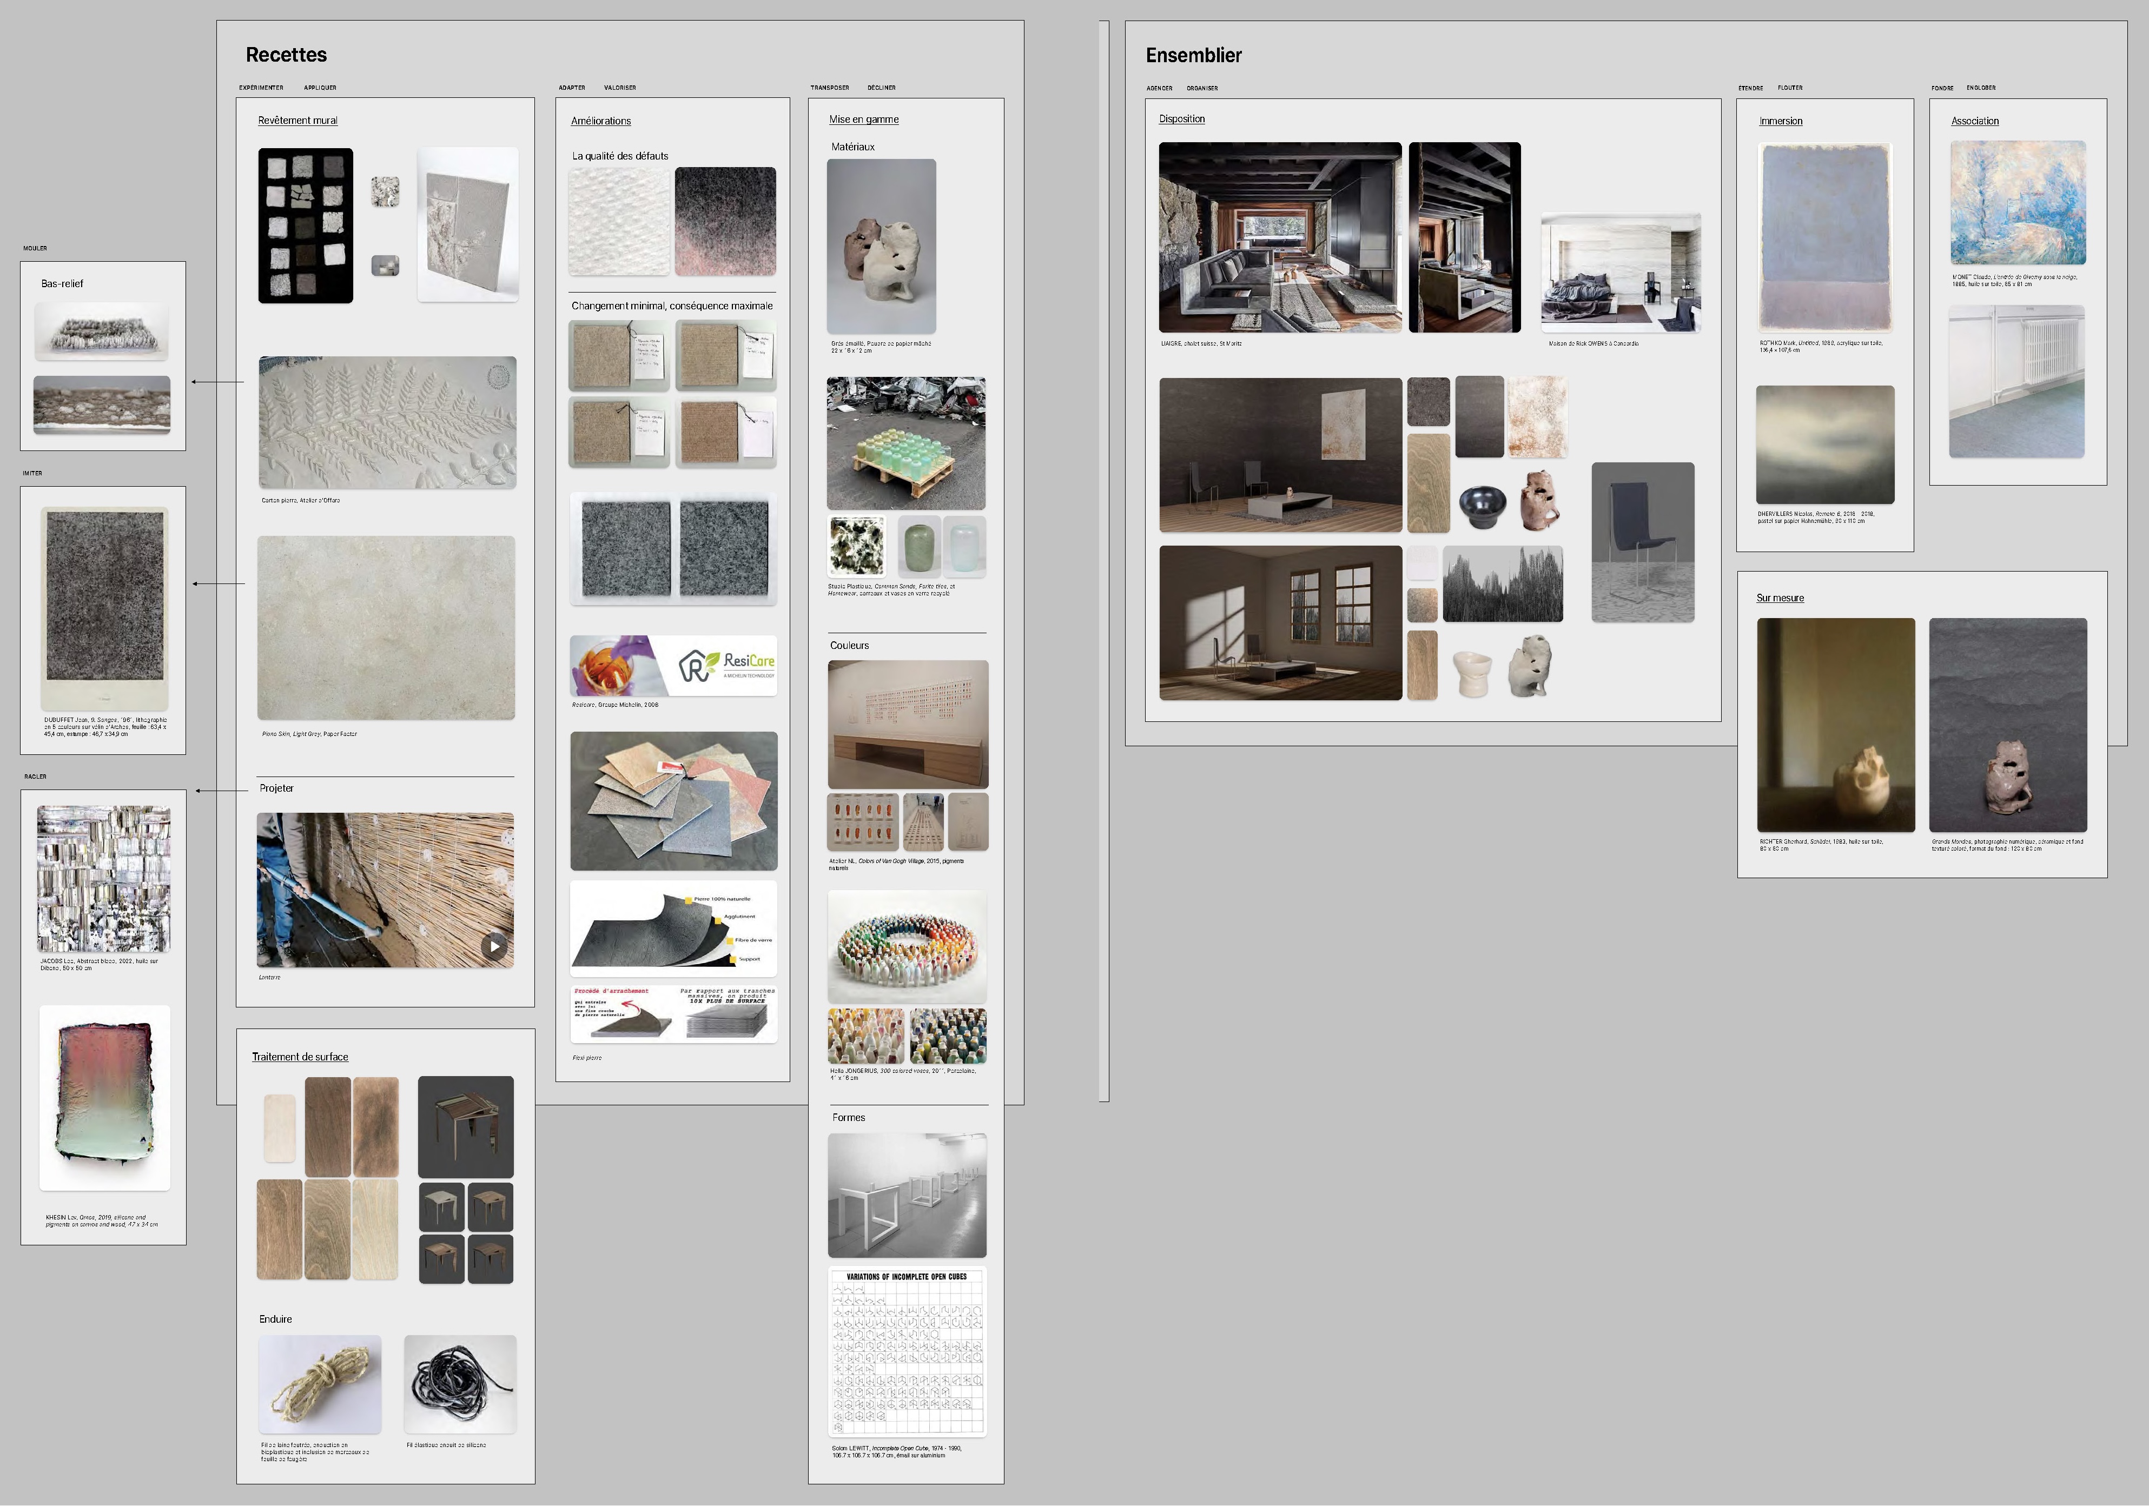Select the black coiled silicone thread photo
The width and height of the screenshot is (2149, 1506).
(460, 1383)
